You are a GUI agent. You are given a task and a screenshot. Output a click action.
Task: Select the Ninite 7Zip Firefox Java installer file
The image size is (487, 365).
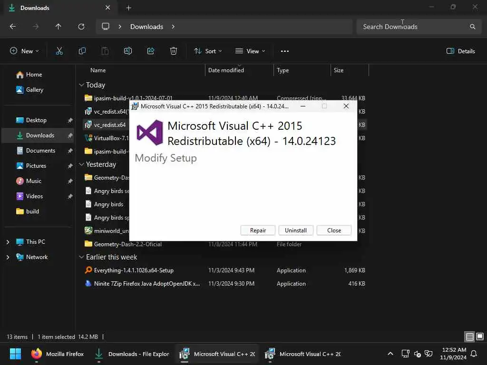click(x=225, y=284)
